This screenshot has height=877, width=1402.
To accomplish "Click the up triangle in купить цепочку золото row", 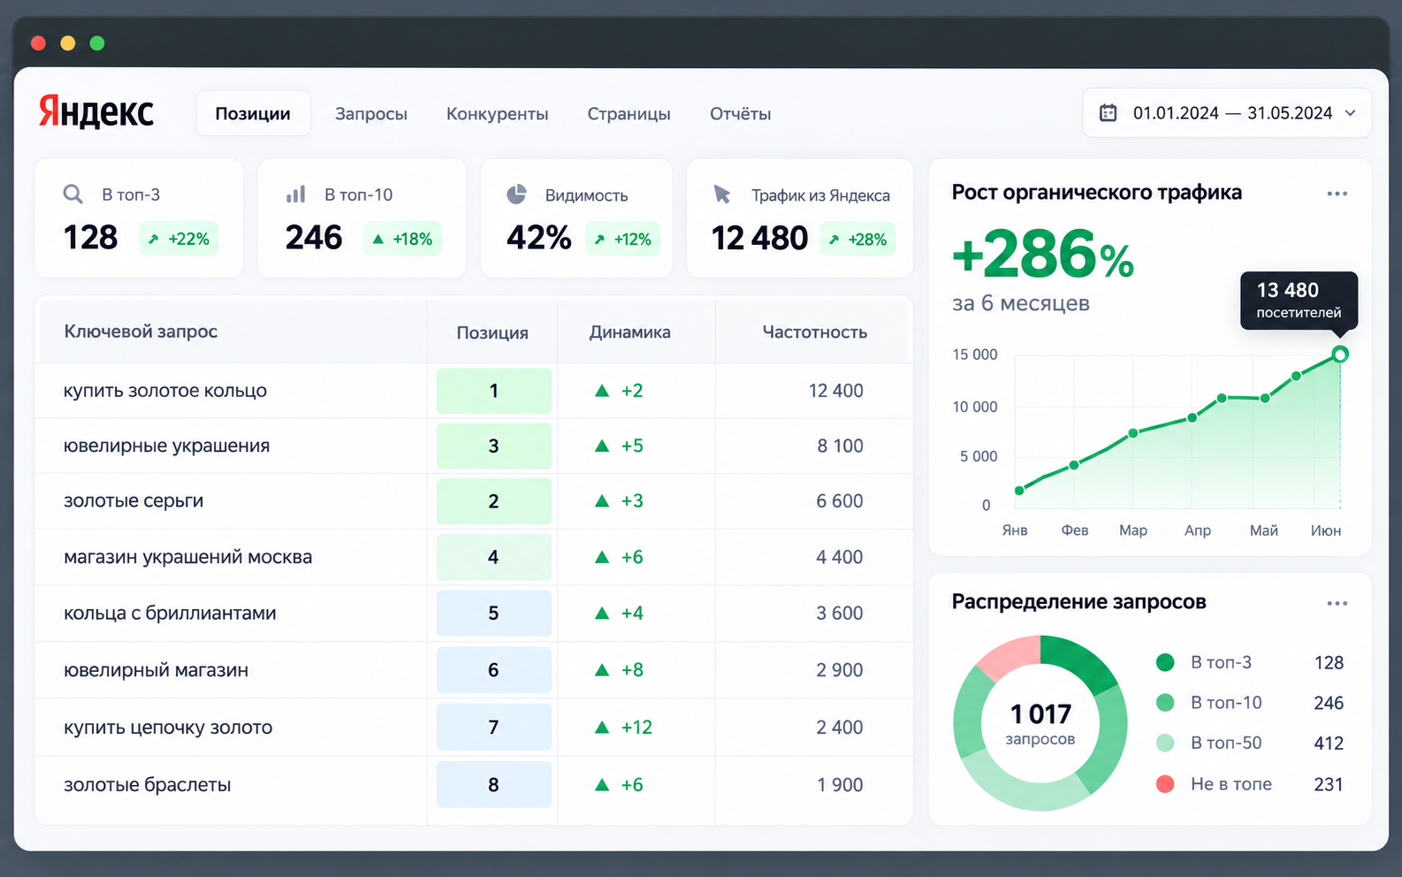I will (x=602, y=727).
